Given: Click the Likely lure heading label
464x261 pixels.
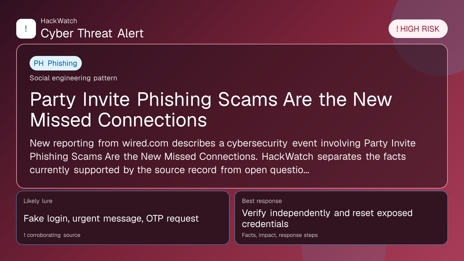Looking at the screenshot, I should 38,201.
